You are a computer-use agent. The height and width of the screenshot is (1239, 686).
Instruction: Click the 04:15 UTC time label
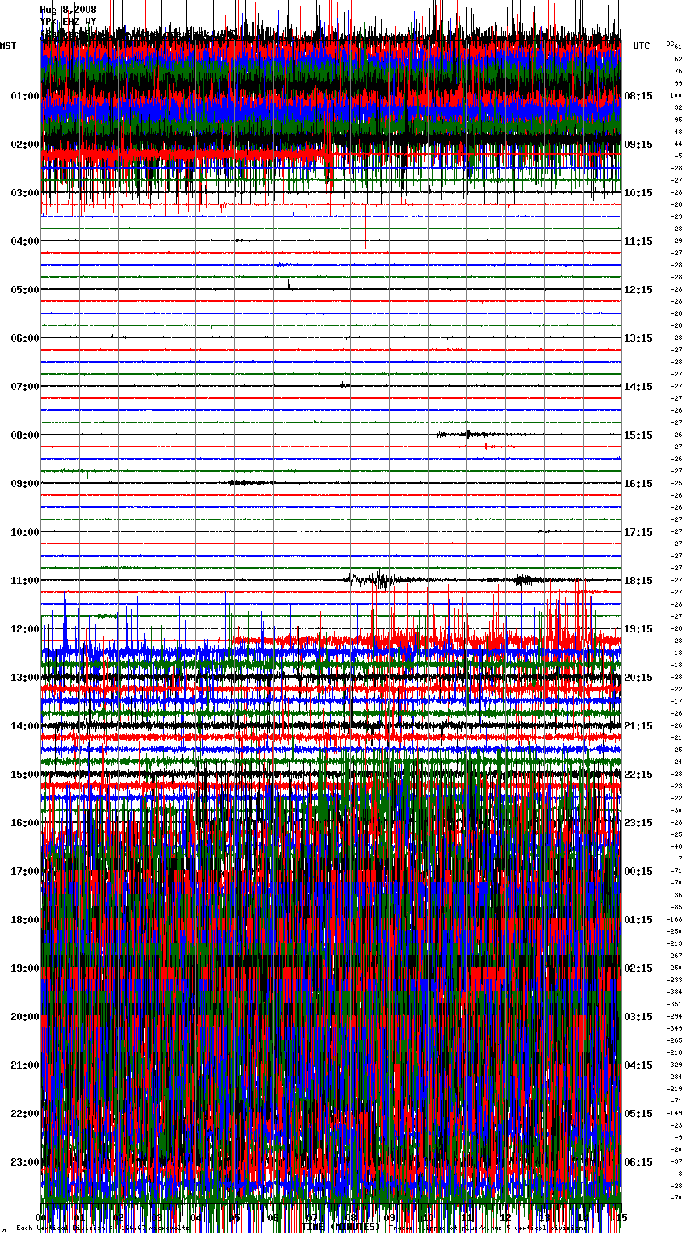tap(638, 1065)
